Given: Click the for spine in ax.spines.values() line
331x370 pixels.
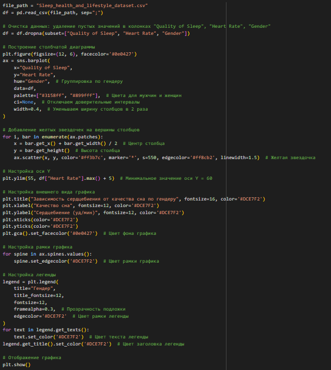Looking at the screenshot, I should 47,254.
